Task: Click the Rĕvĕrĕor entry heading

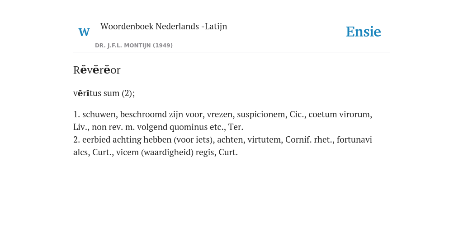Action: (x=97, y=70)
